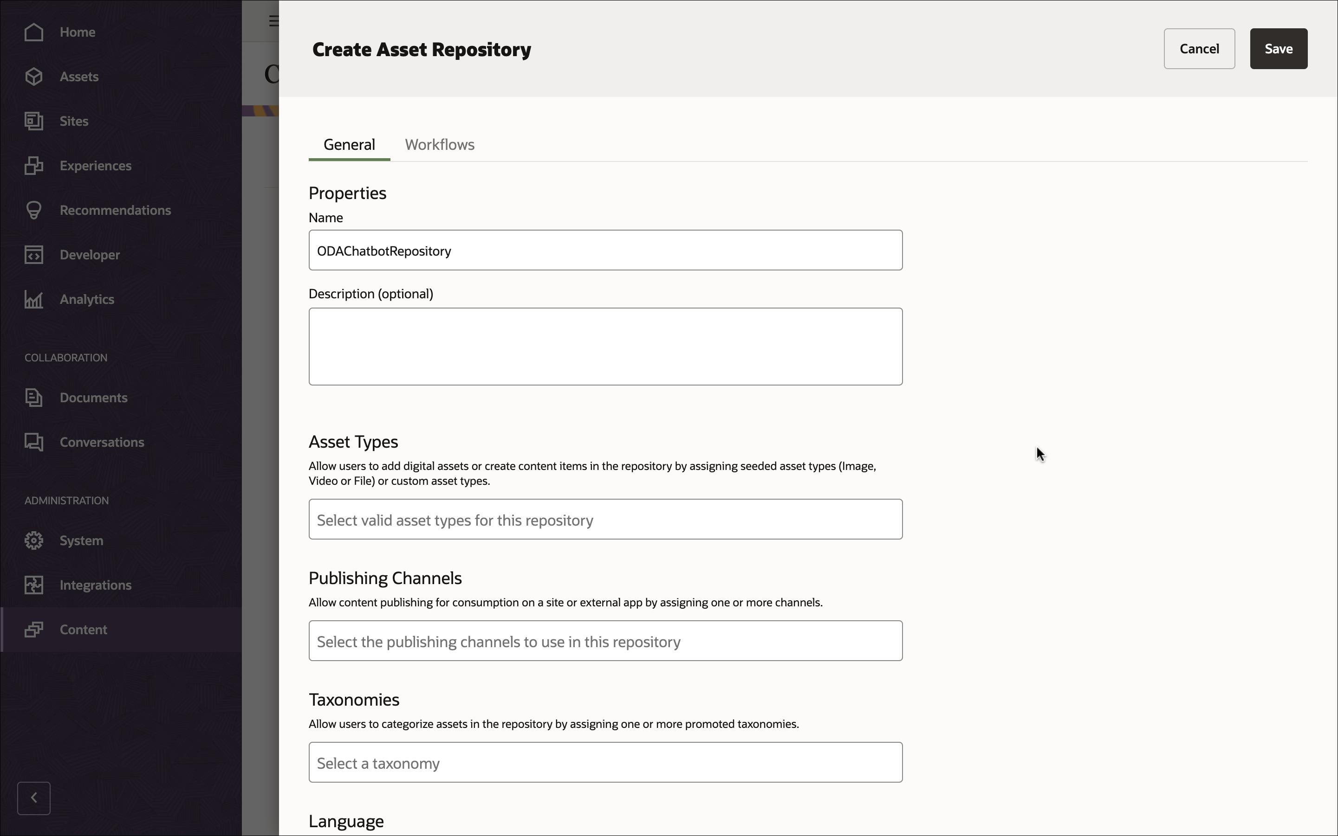Open the taxonomy selection dropdown
Screen dimensions: 1338x836
tap(605, 762)
